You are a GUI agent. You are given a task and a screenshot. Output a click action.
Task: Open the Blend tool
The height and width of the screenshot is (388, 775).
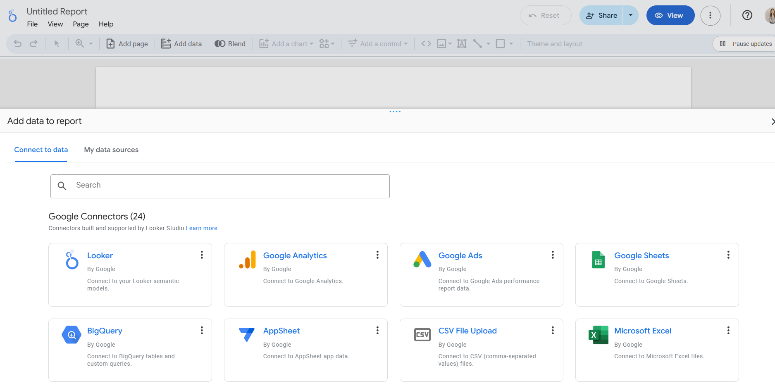(x=230, y=43)
